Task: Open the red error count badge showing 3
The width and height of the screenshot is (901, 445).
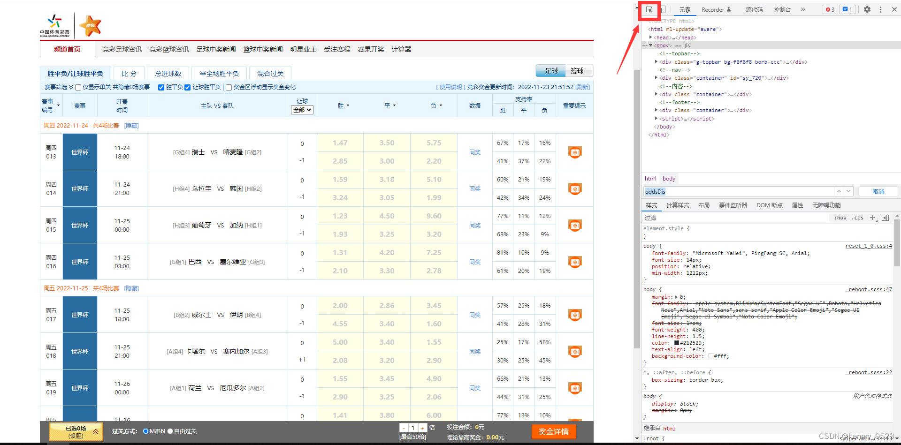Action: (x=830, y=9)
